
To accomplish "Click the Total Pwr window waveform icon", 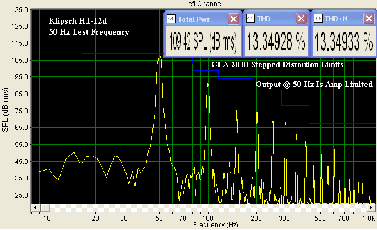I will coord(171,19).
